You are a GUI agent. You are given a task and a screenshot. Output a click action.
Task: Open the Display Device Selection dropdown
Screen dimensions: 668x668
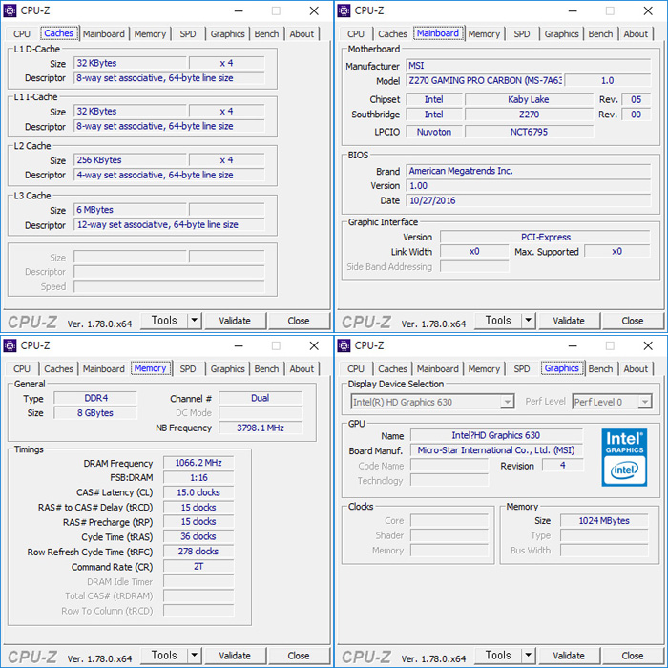431,402
